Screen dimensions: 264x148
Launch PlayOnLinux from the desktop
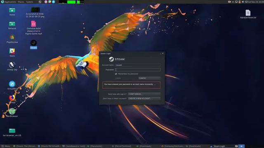point(12,39)
